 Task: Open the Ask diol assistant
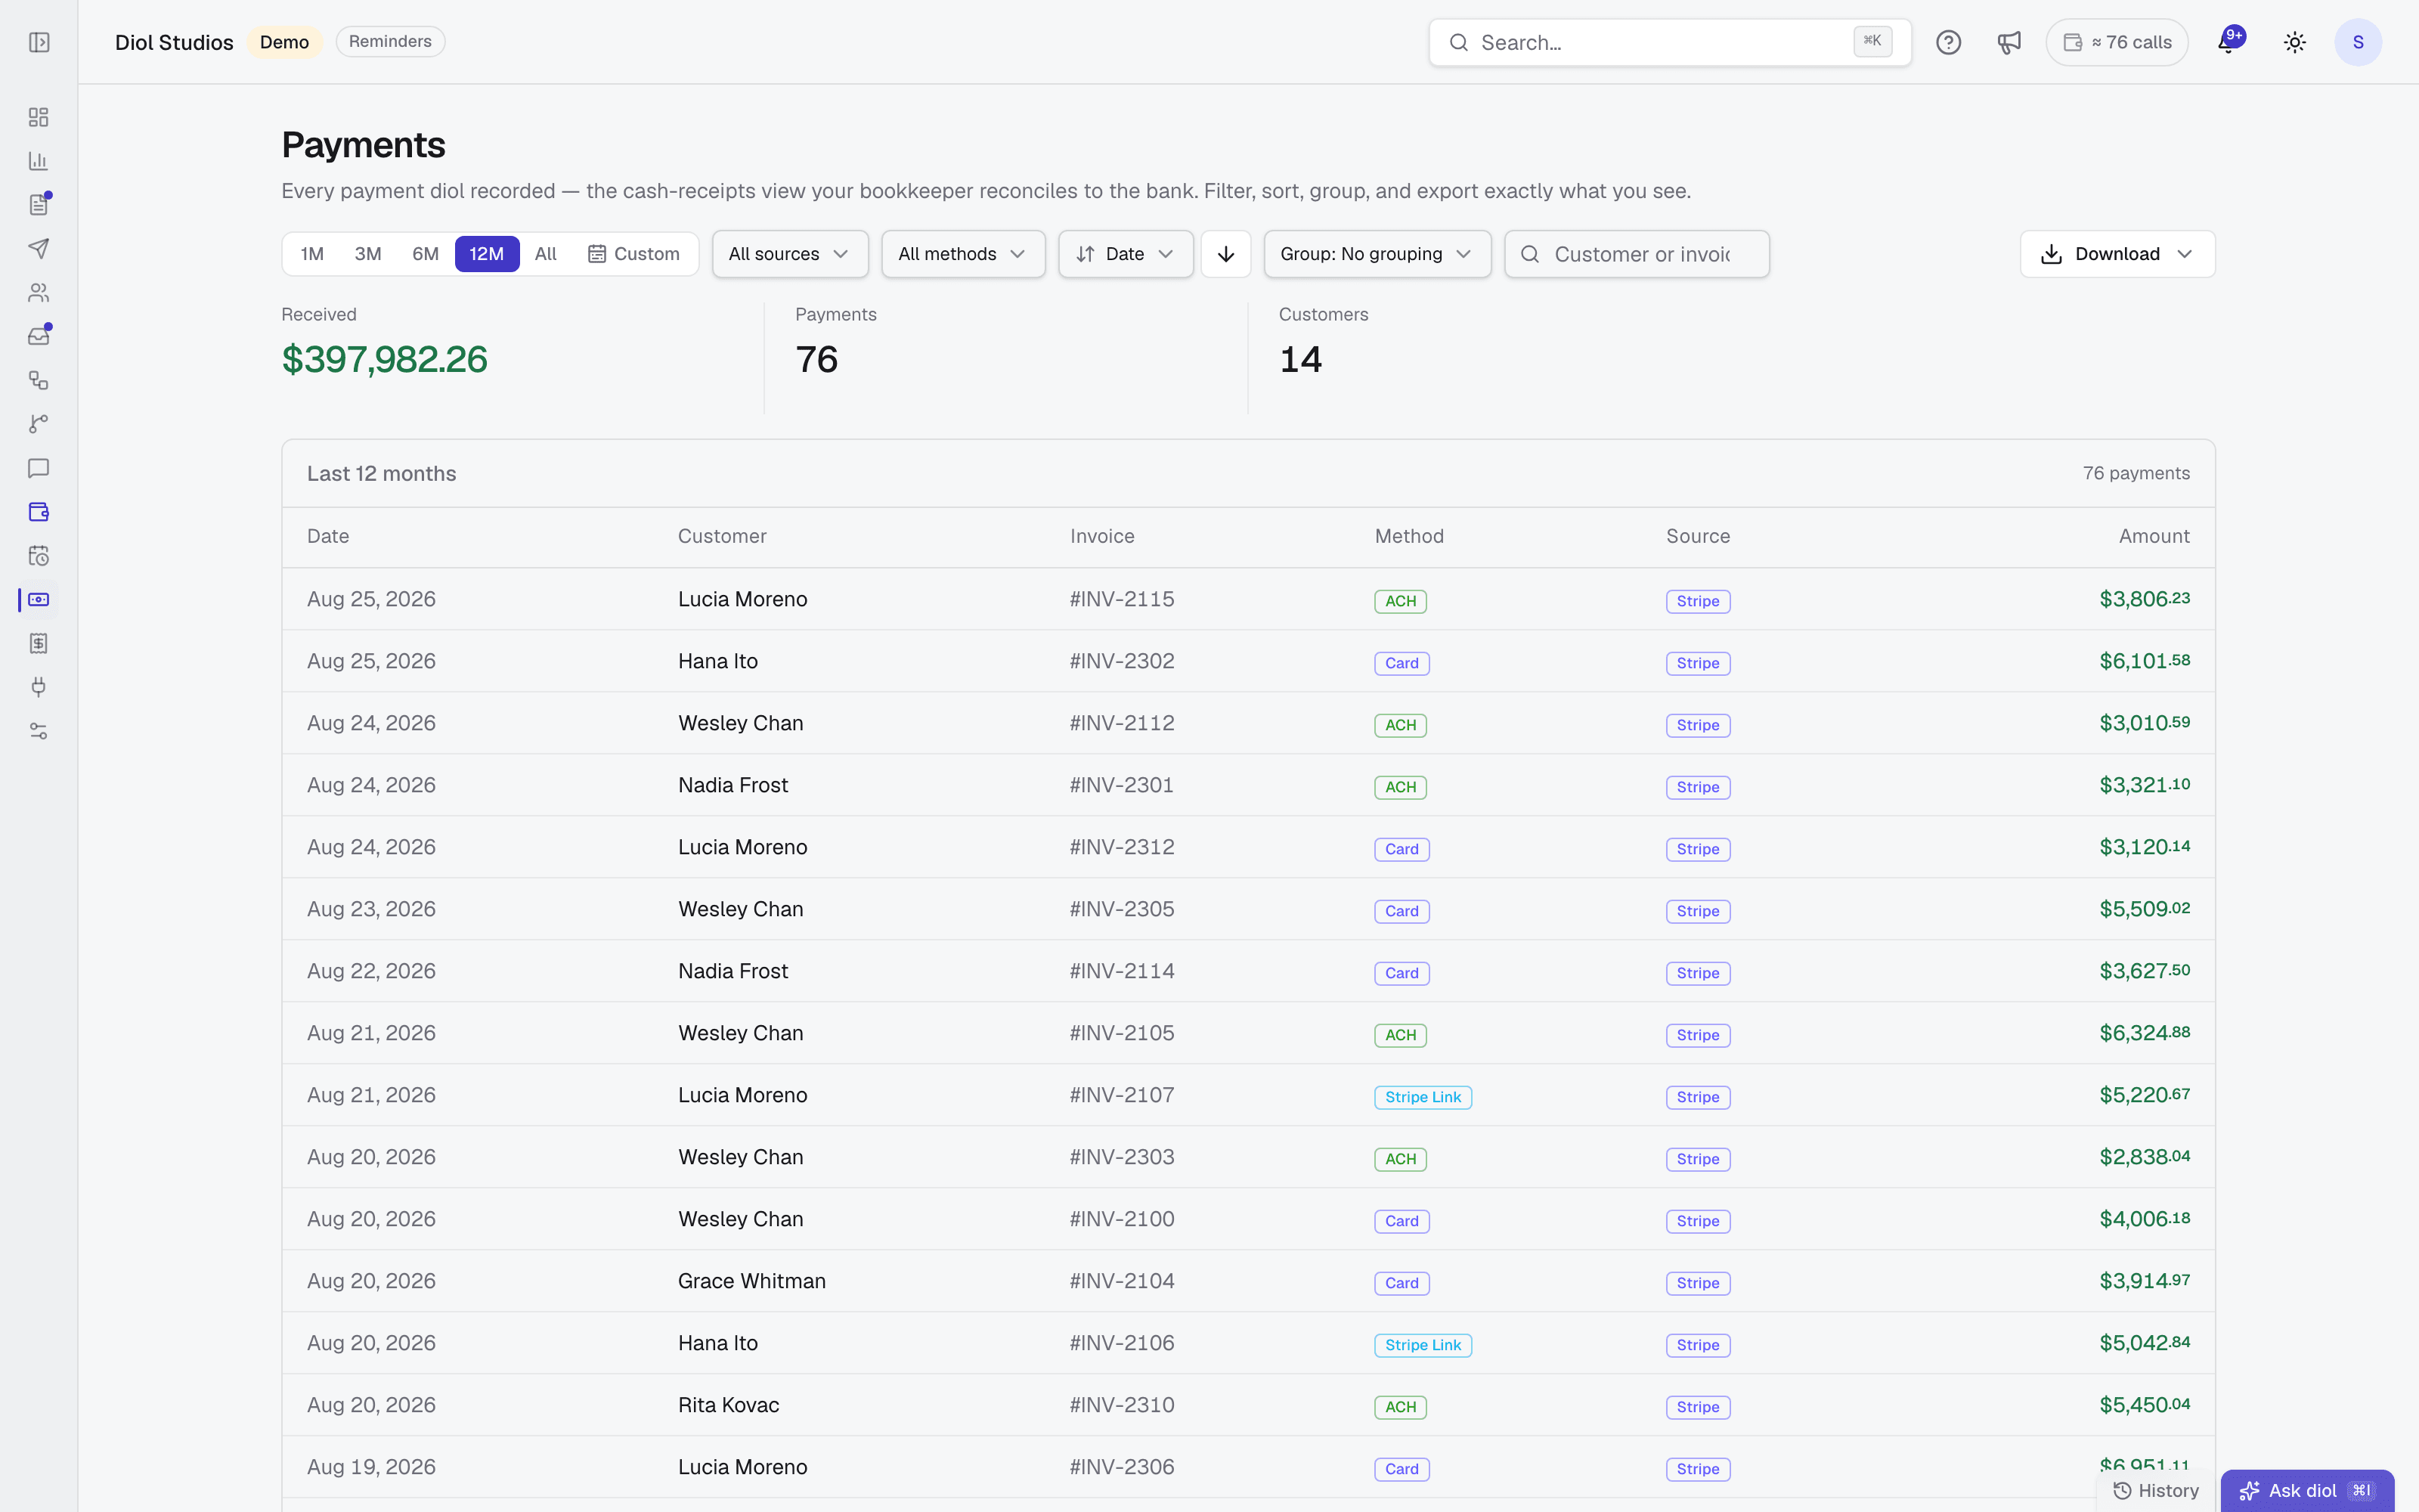[x=2307, y=1490]
